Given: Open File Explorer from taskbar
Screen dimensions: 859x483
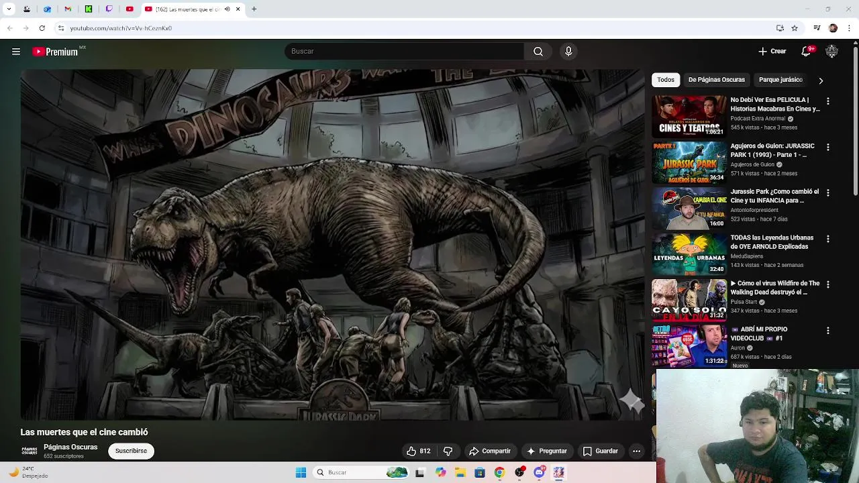Looking at the screenshot, I should [460, 472].
